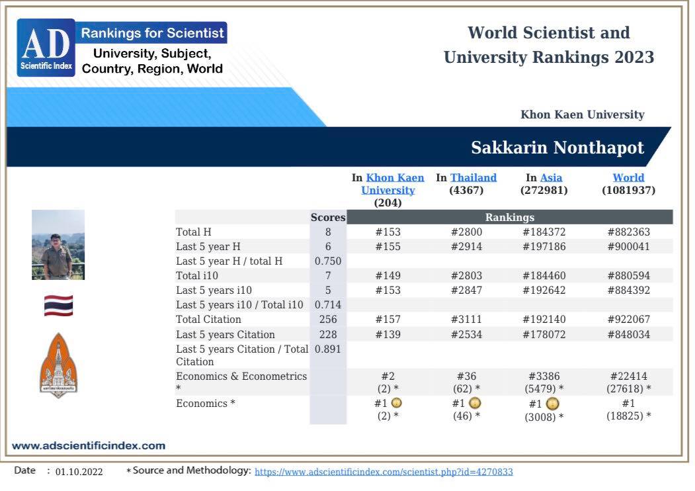Select the Total i10 row label

click(x=197, y=276)
